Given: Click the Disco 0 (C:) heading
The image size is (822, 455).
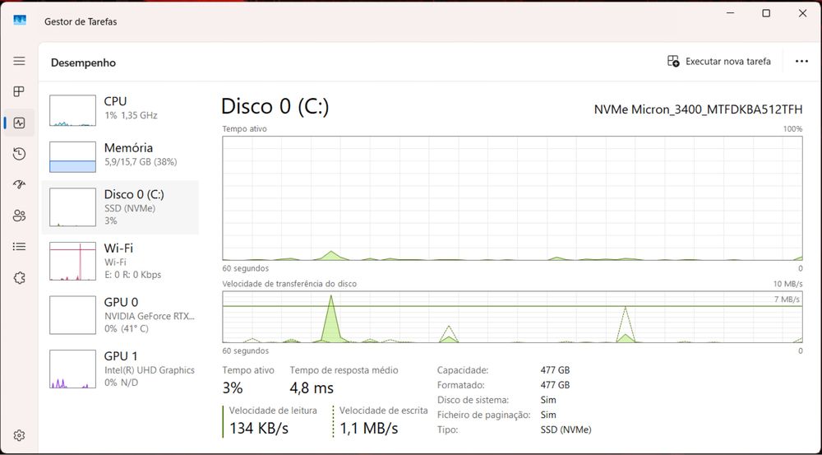Looking at the screenshot, I should pos(275,106).
